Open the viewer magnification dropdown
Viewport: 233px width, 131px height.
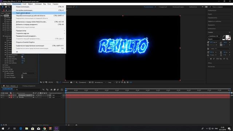[x=52, y=82]
